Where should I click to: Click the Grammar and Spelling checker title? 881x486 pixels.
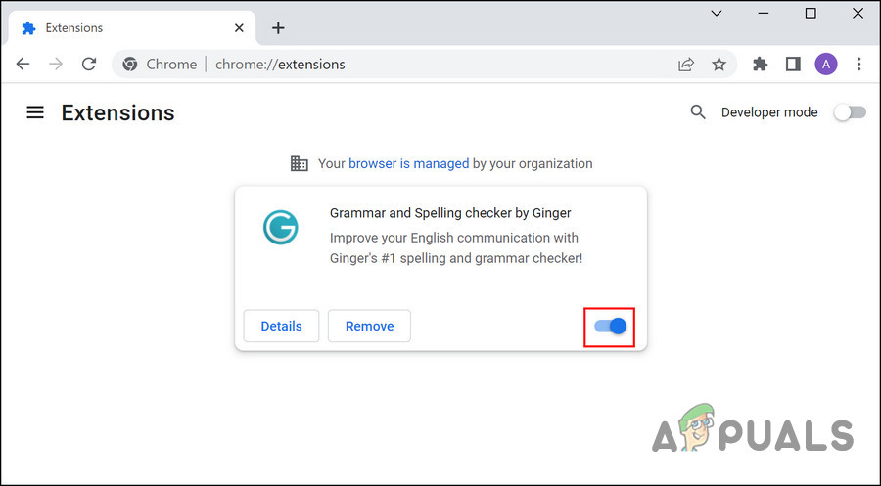tap(450, 213)
